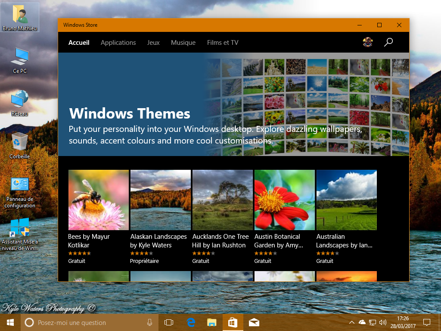Open the Windows Start menu
Image resolution: width=441 pixels, height=331 pixels.
pyautogui.click(x=10, y=322)
